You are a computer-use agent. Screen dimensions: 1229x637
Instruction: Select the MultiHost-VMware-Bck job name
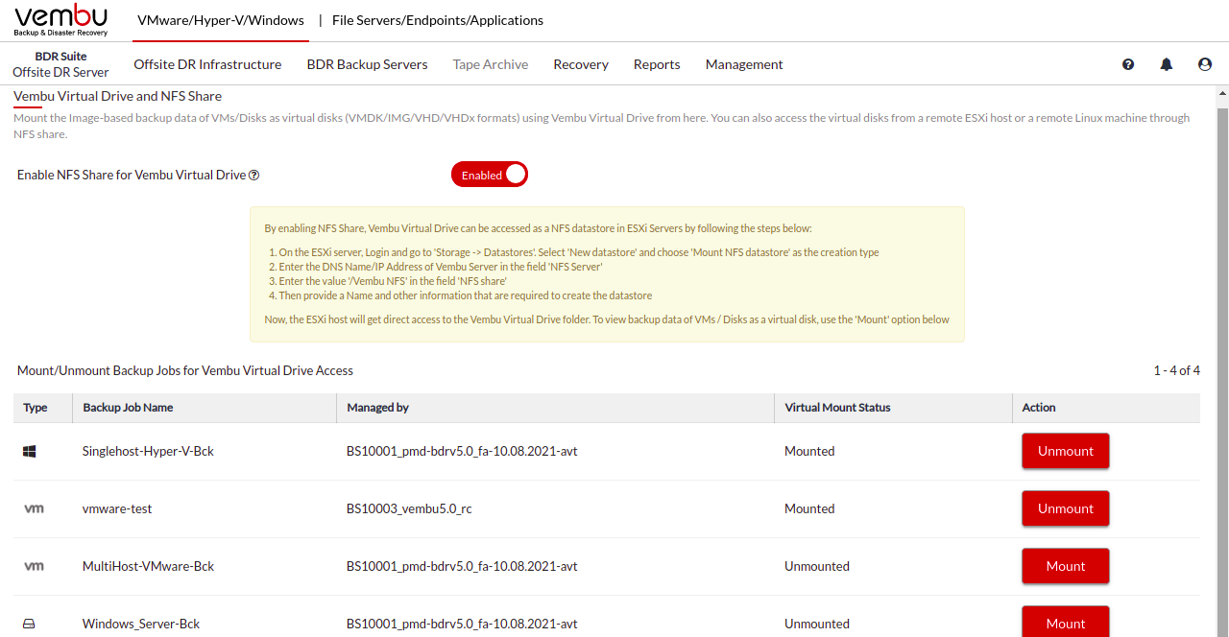(148, 566)
